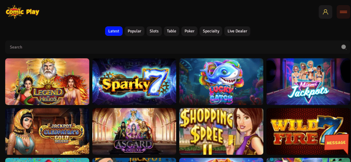Launch the Sparky 7 slot game
This screenshot has width=351, height=162.
coord(134,82)
